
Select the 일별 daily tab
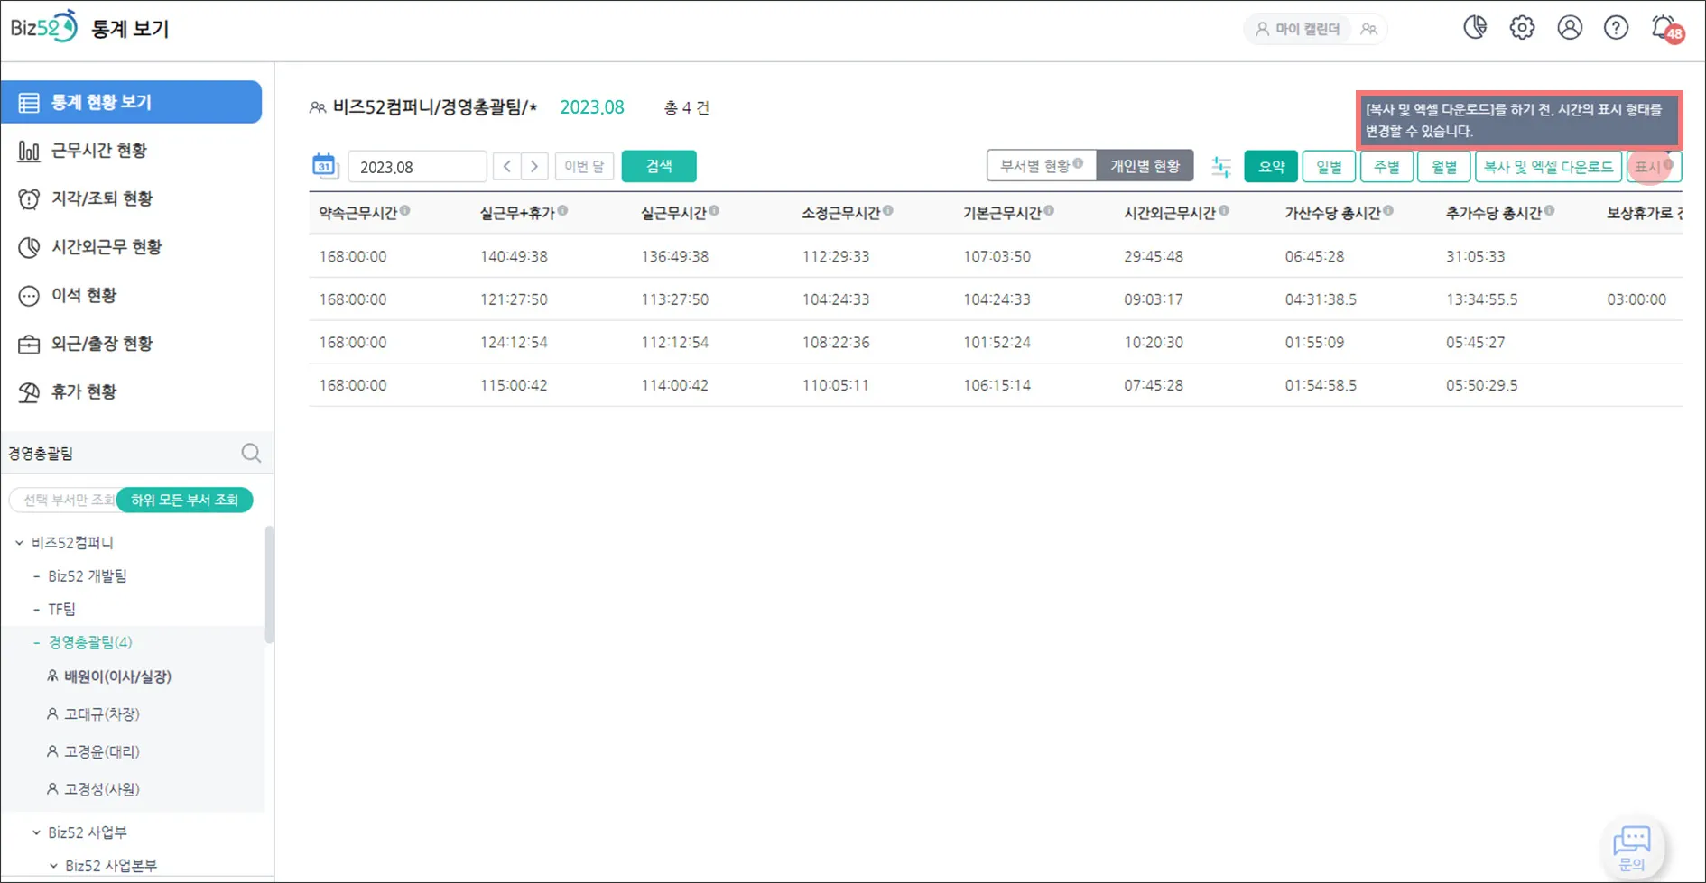click(x=1329, y=166)
